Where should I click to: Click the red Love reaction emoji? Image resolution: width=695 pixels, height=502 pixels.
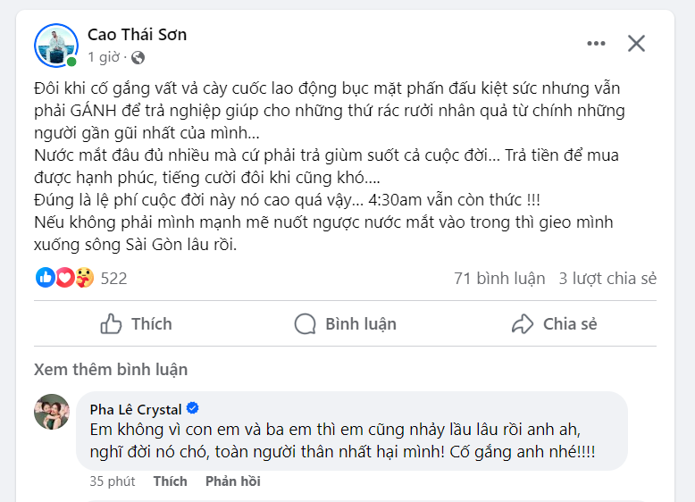coord(64,278)
